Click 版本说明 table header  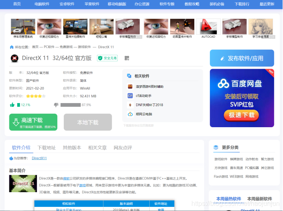pyautogui.click(x=126, y=204)
